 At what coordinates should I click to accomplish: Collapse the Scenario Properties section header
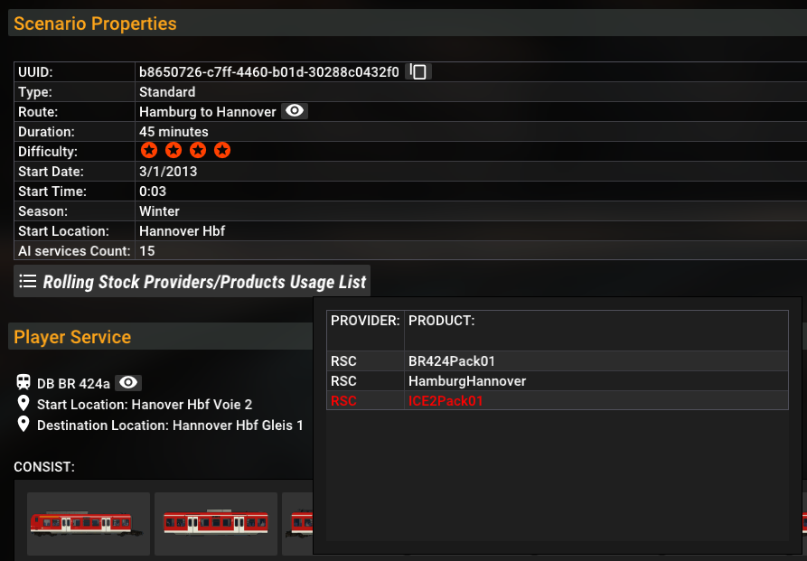[x=95, y=23]
